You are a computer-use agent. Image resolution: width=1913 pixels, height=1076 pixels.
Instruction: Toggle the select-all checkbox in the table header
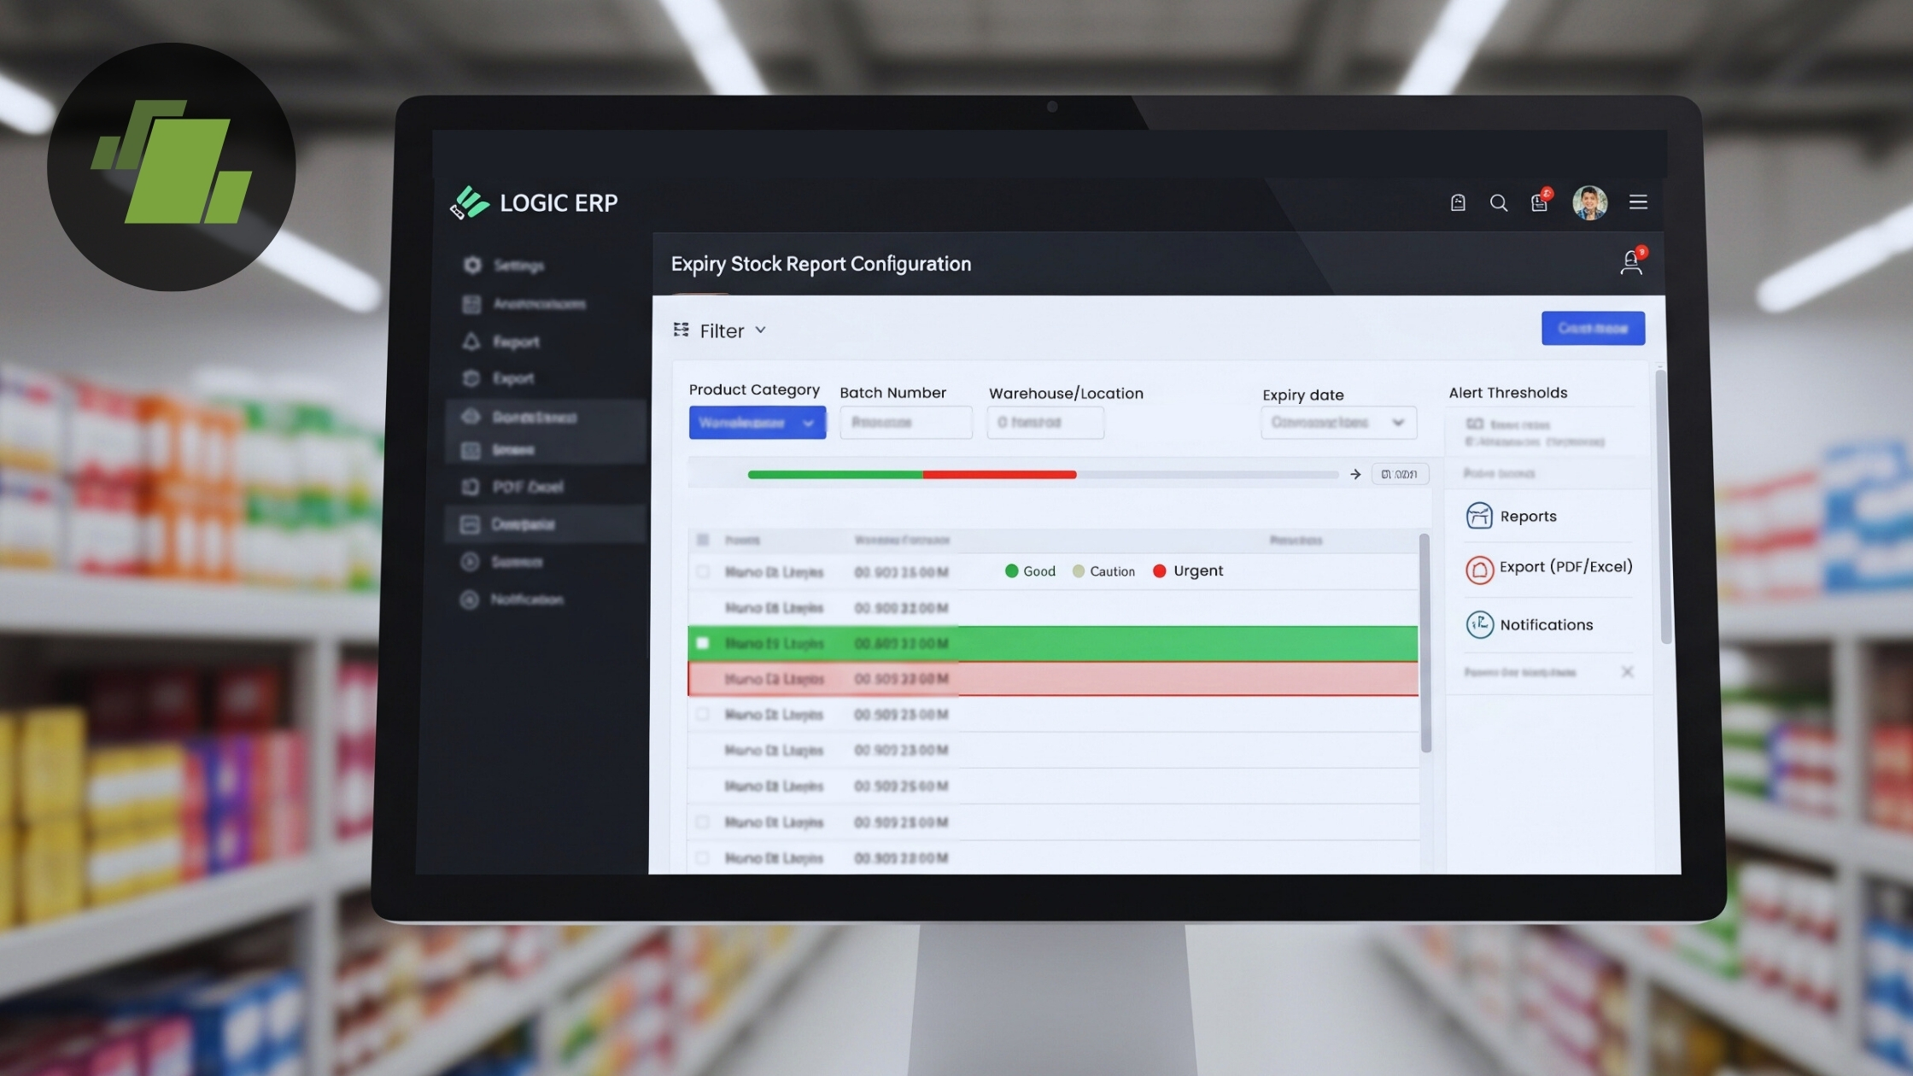[703, 540]
